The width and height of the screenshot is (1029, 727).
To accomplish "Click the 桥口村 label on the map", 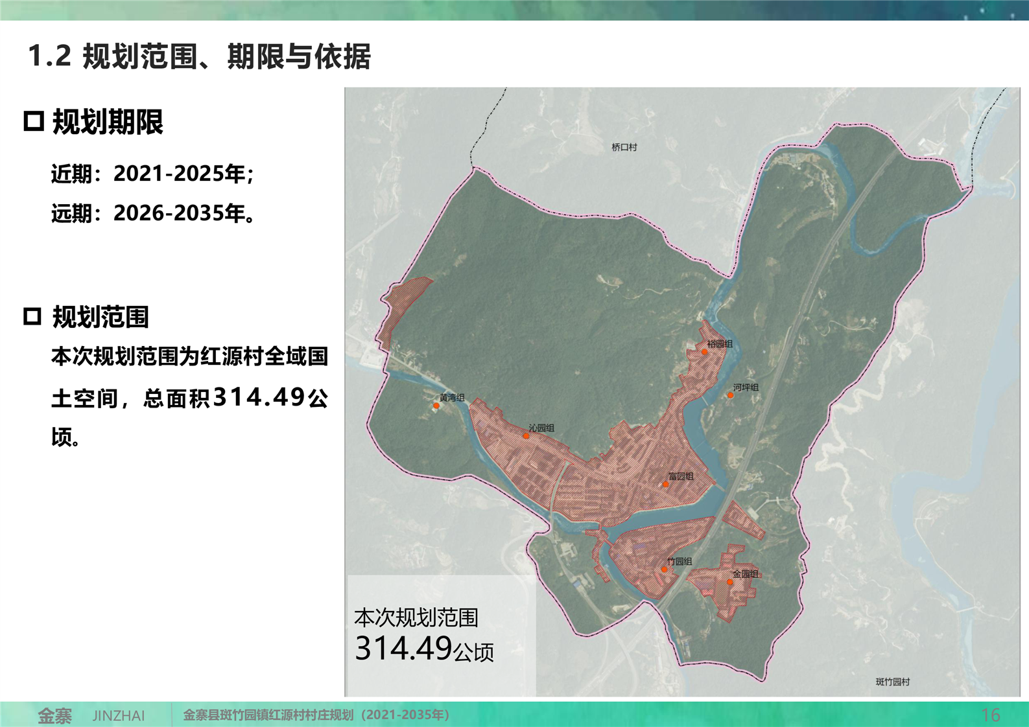I will tap(624, 147).
